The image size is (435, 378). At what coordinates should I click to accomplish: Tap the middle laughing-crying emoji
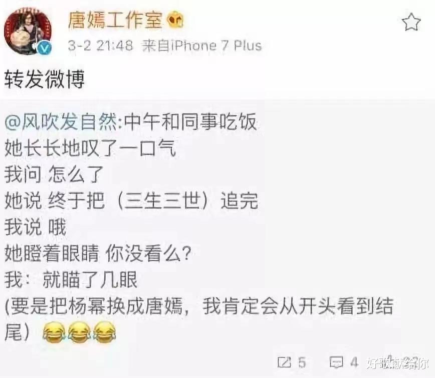click(79, 332)
